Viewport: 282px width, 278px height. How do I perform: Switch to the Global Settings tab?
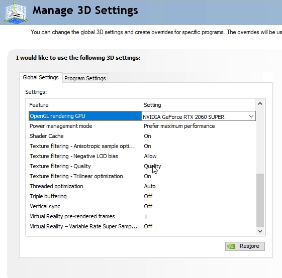[x=41, y=77]
